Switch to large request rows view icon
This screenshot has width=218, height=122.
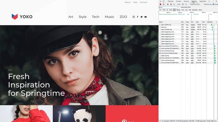point(183,4)
